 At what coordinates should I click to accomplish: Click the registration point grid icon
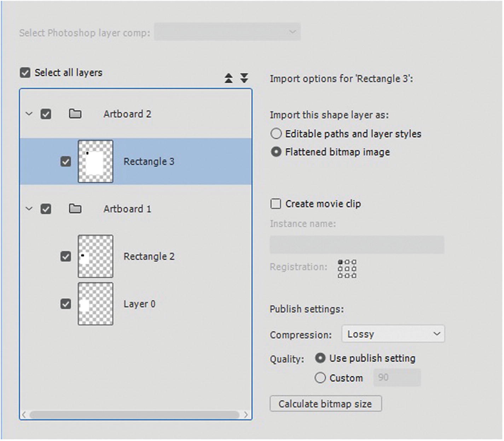click(x=347, y=269)
